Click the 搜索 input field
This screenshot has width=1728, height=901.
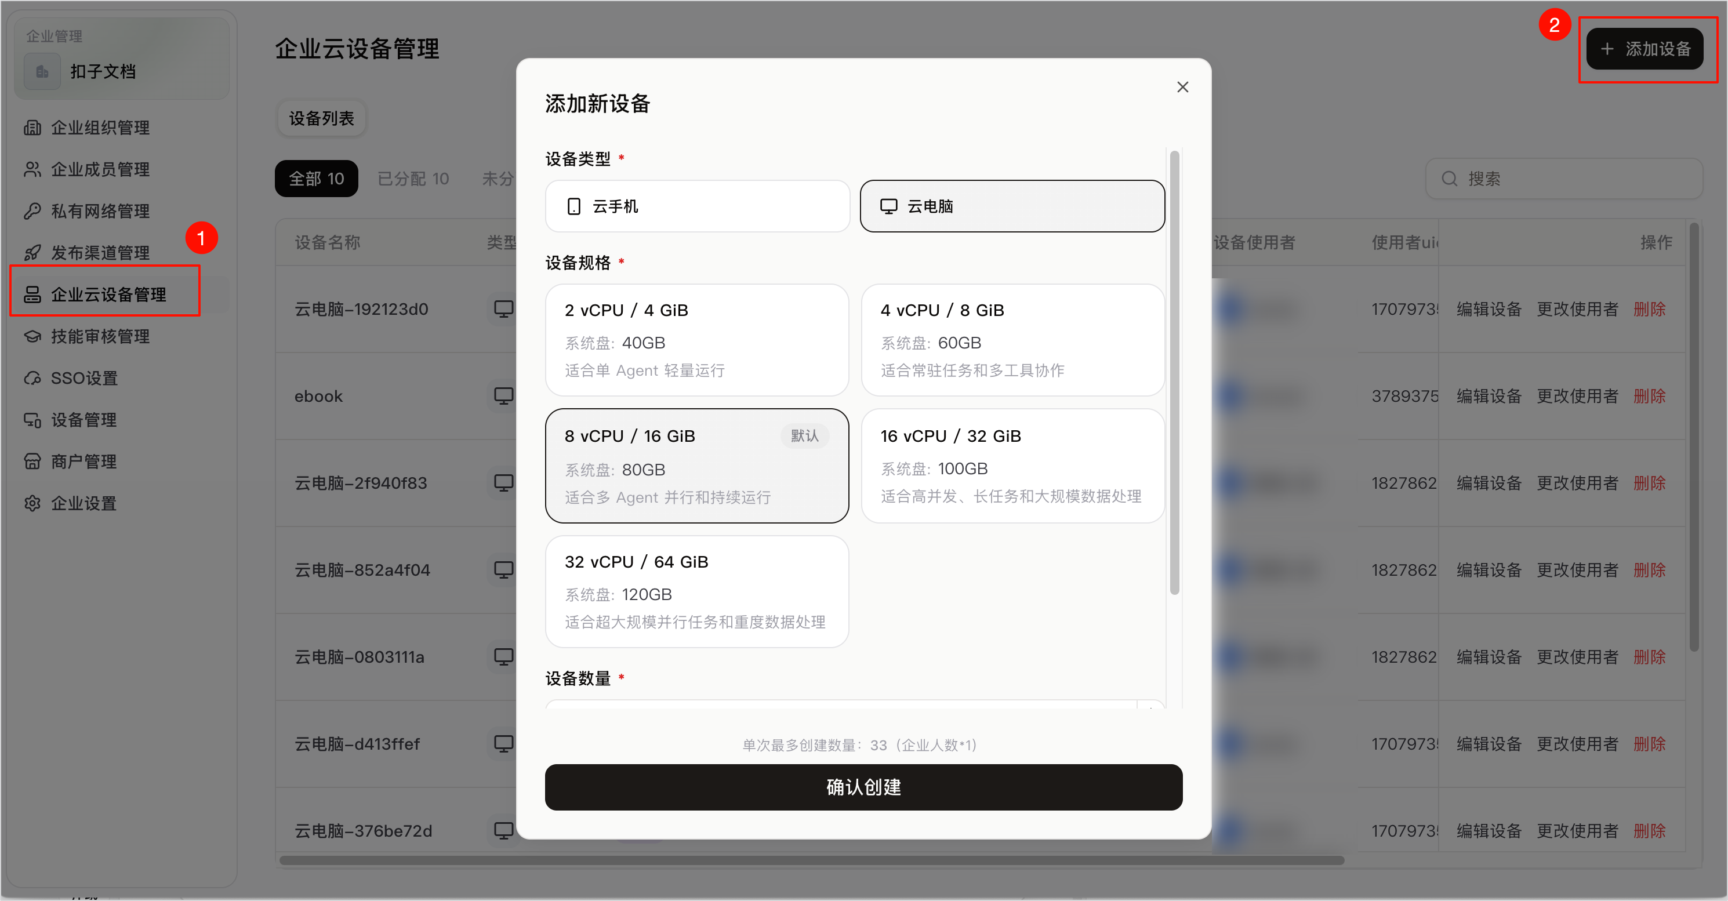[1563, 179]
